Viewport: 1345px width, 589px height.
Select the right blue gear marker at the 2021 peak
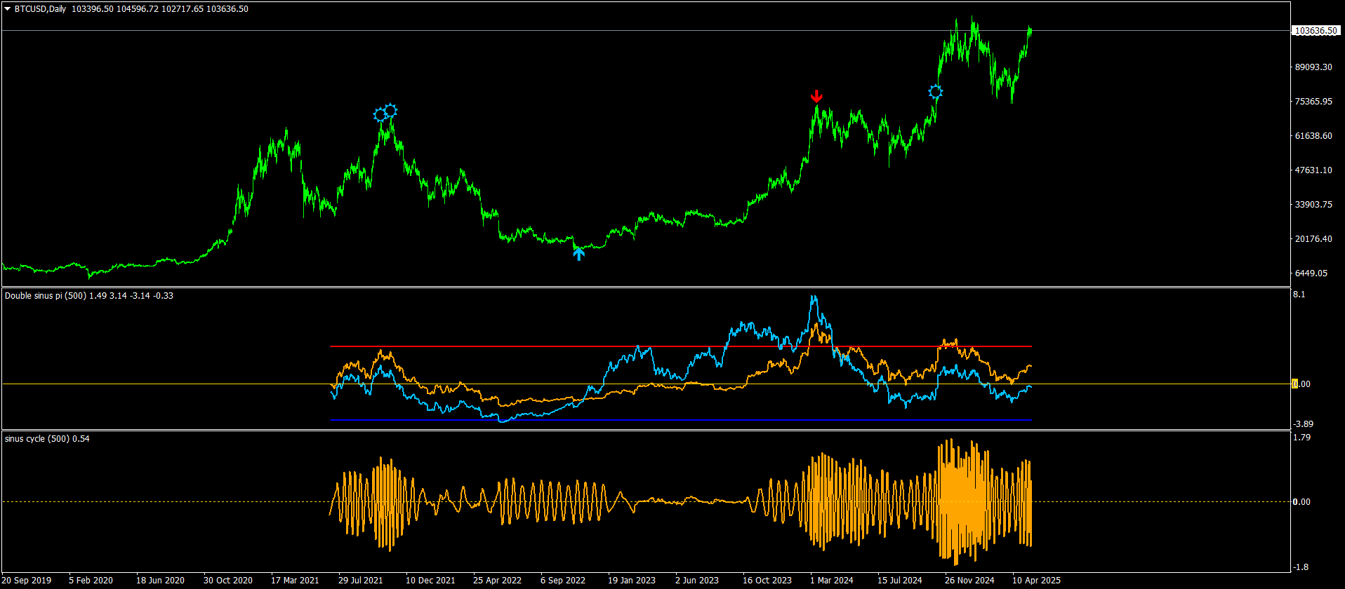pyautogui.click(x=391, y=110)
